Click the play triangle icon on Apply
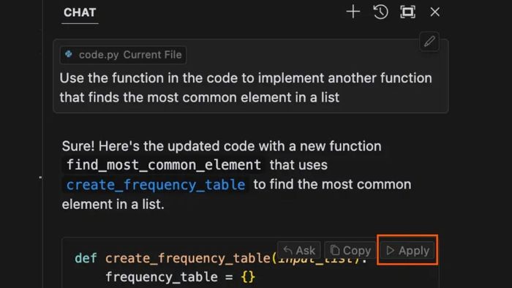The height and width of the screenshot is (288, 512). (390, 250)
